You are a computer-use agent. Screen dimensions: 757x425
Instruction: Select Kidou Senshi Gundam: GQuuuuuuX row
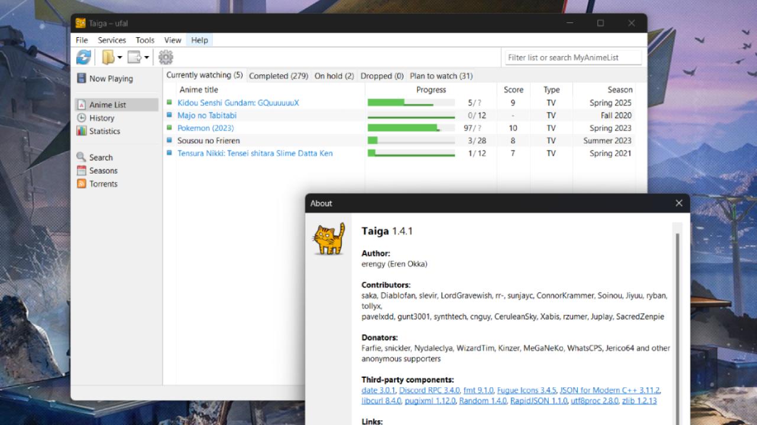tap(400, 103)
